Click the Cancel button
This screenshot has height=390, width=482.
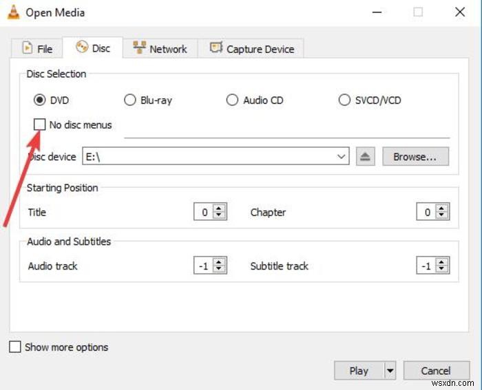pos(436,371)
